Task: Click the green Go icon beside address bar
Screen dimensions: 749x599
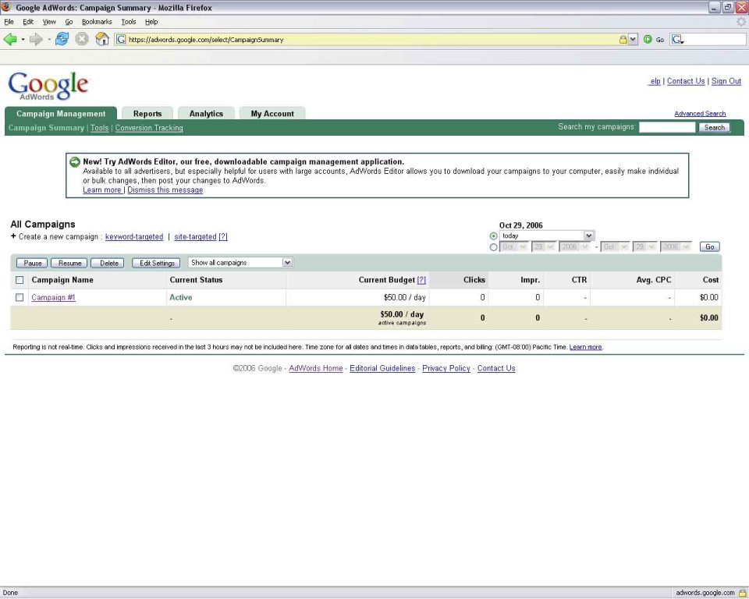Action: click(648, 39)
